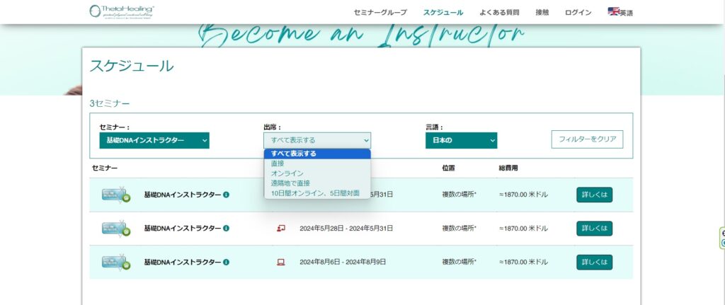
Task: Open the セミナーグループ nav item
Action: tap(380, 13)
